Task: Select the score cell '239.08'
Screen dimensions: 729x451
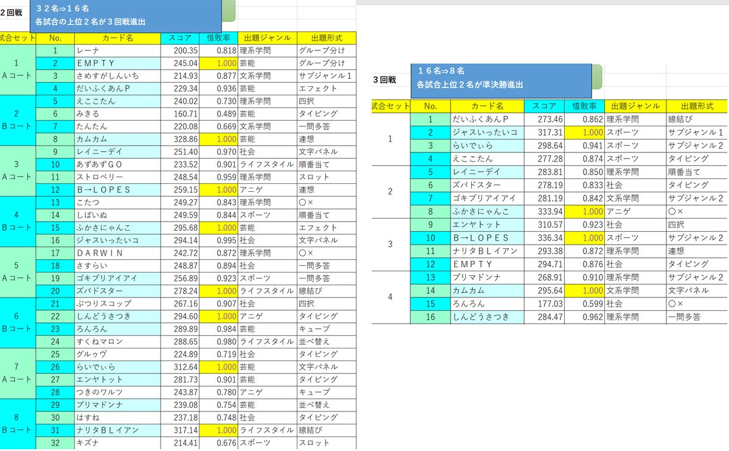Action: coord(180,405)
